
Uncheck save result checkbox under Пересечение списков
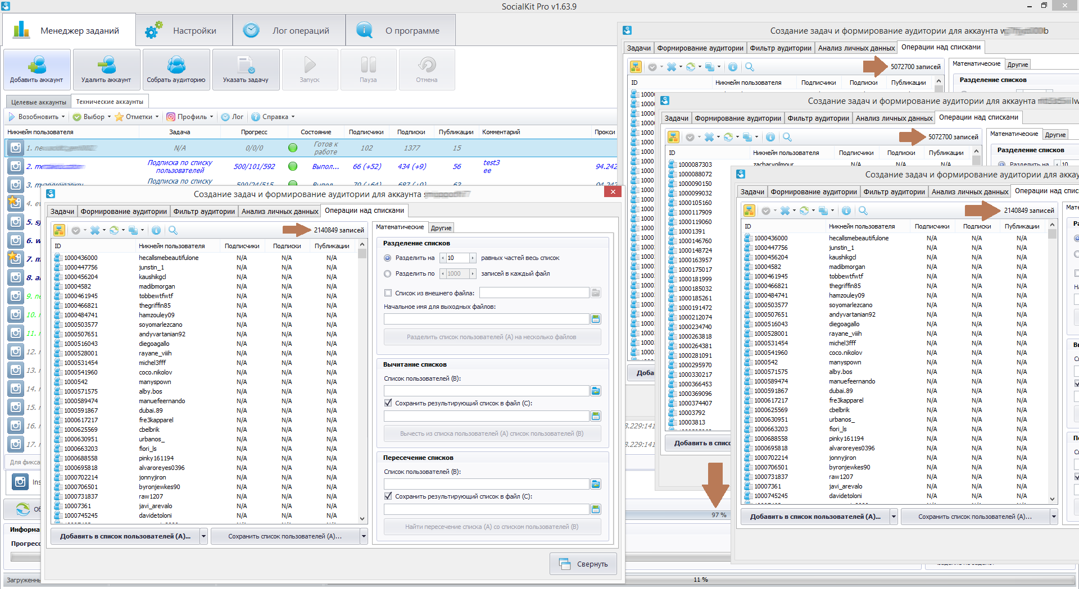tap(388, 496)
